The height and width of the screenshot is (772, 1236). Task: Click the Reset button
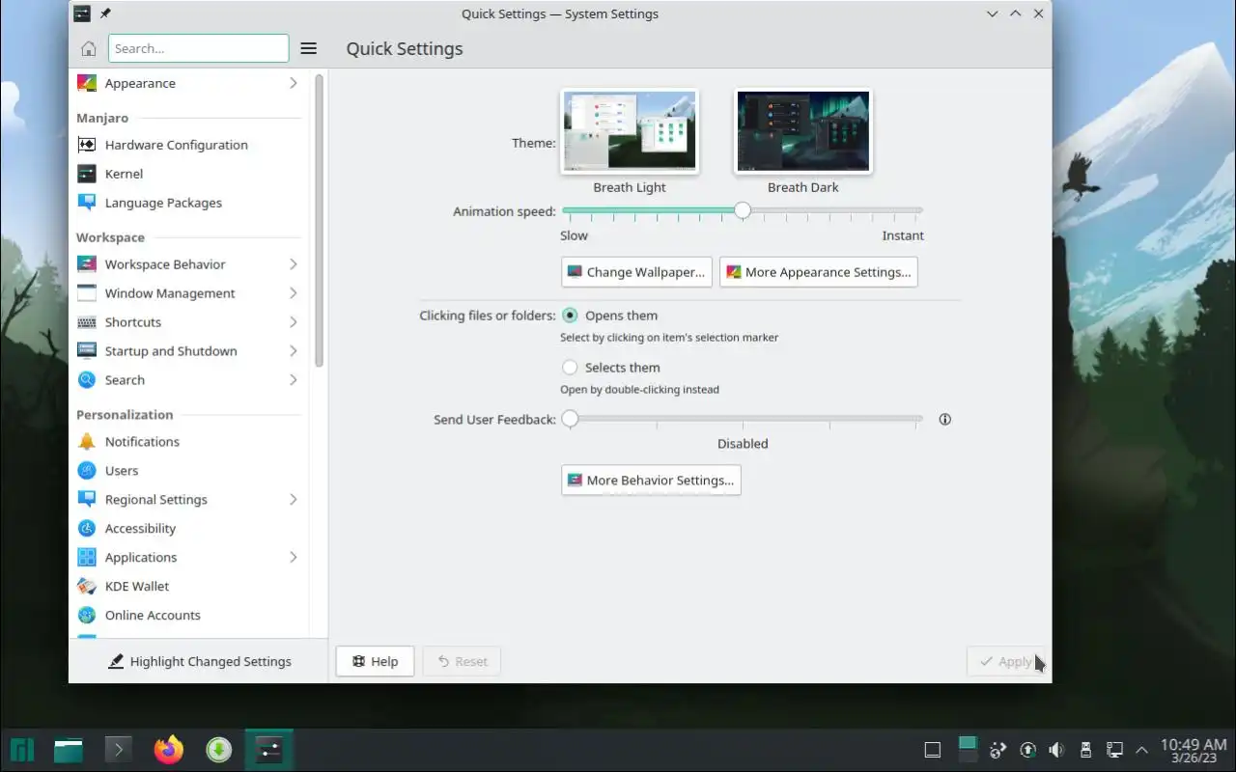pyautogui.click(x=462, y=661)
